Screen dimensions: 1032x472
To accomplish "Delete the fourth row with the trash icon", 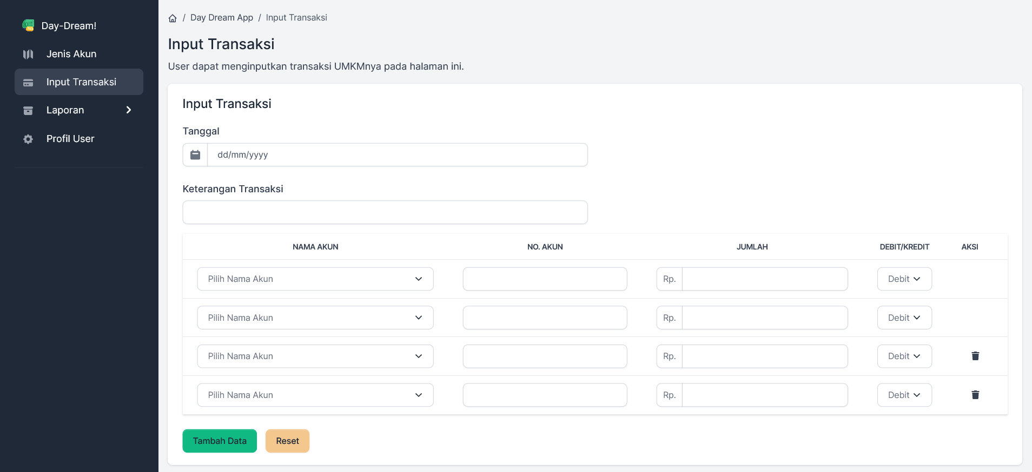I will [x=975, y=395].
